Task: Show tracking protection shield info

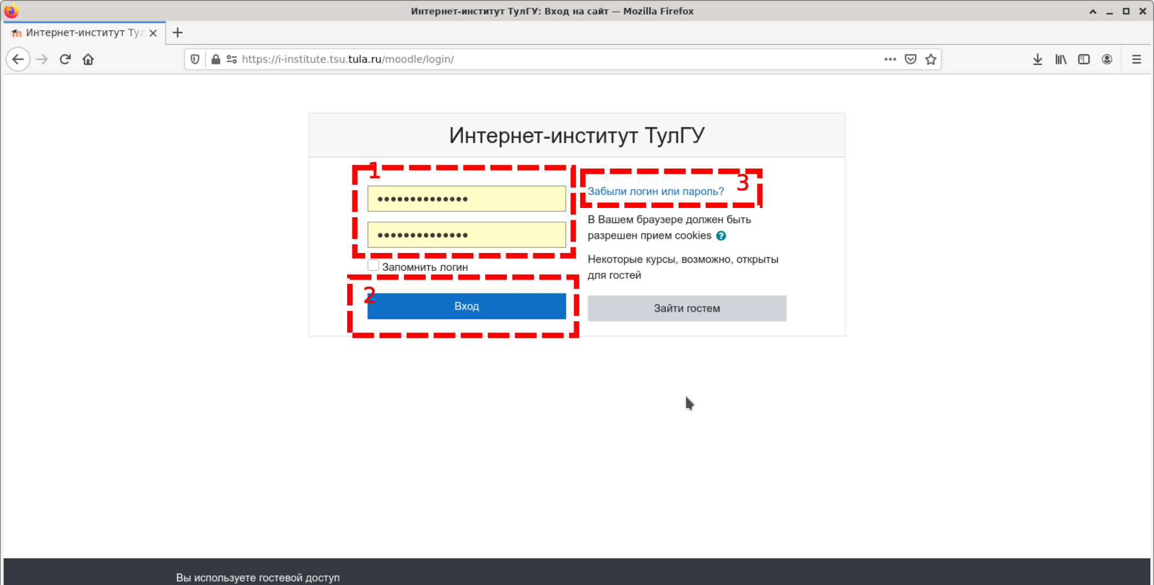Action: tap(195, 60)
